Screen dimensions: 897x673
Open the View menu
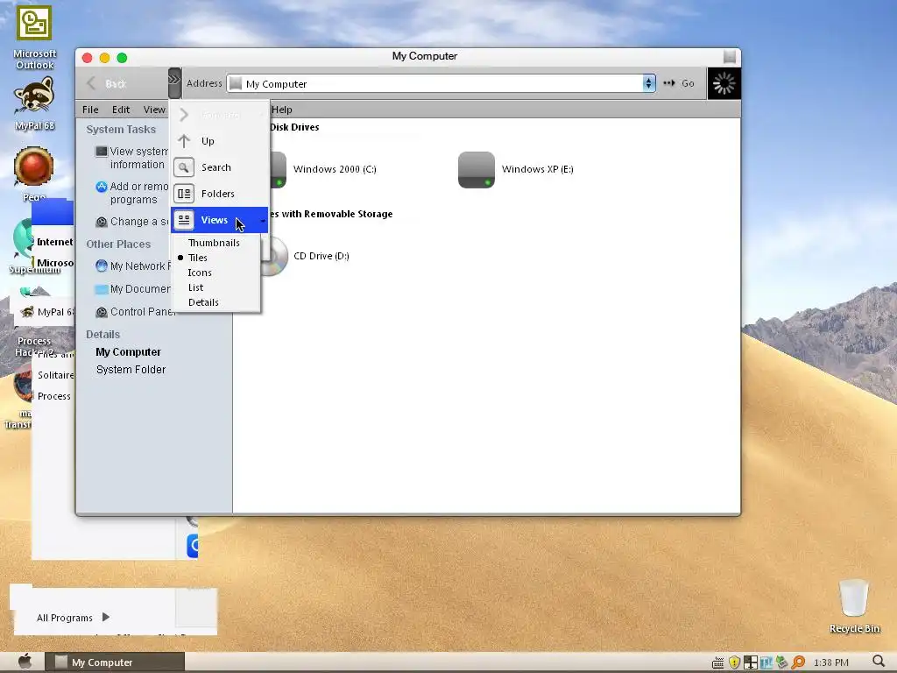tap(154, 110)
